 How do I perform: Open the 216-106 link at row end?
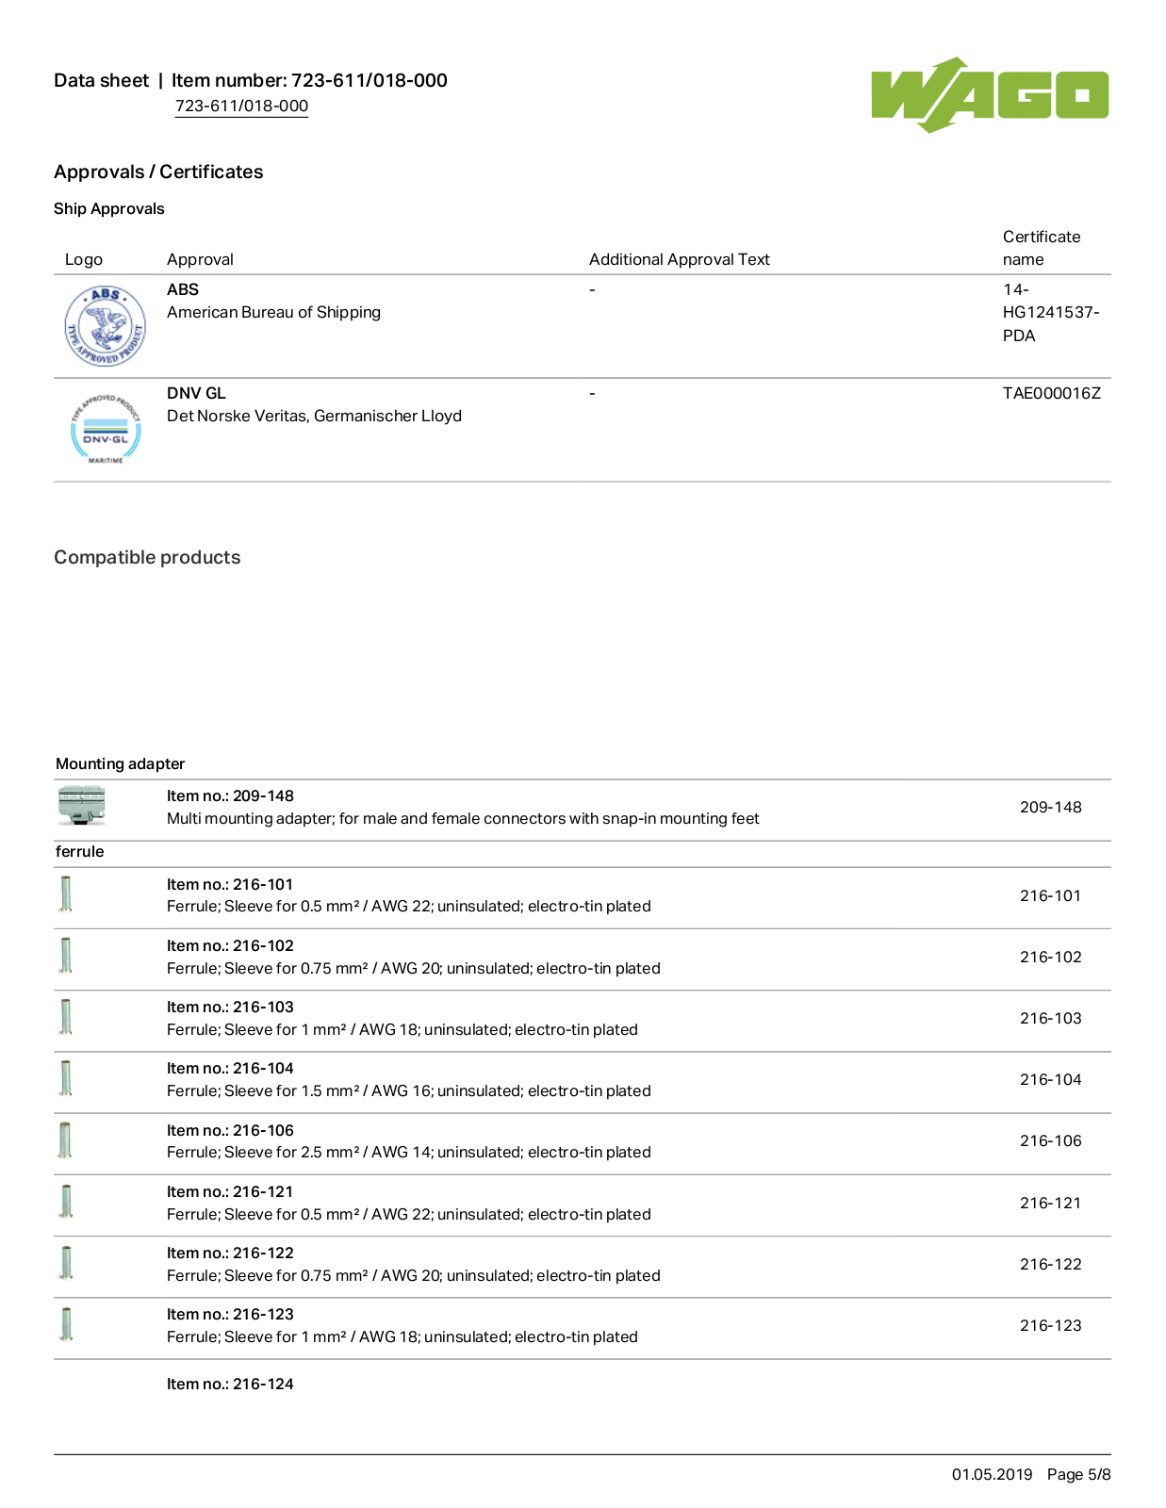(1050, 1140)
